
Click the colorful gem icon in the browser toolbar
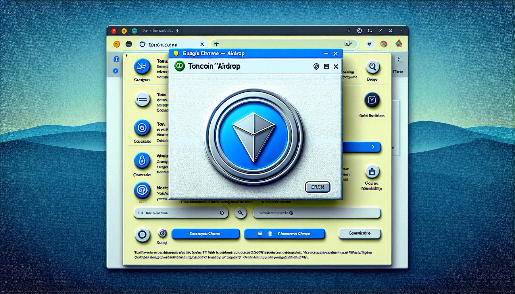(399, 43)
